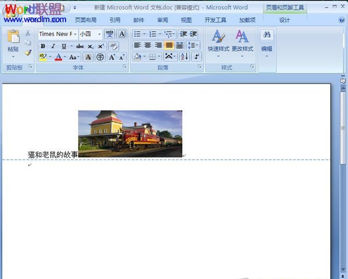Apply yellow text highlight color

pyautogui.click(x=43, y=57)
